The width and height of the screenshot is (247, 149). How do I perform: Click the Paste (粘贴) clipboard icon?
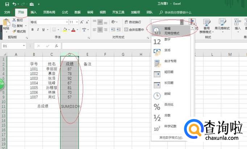(6, 24)
